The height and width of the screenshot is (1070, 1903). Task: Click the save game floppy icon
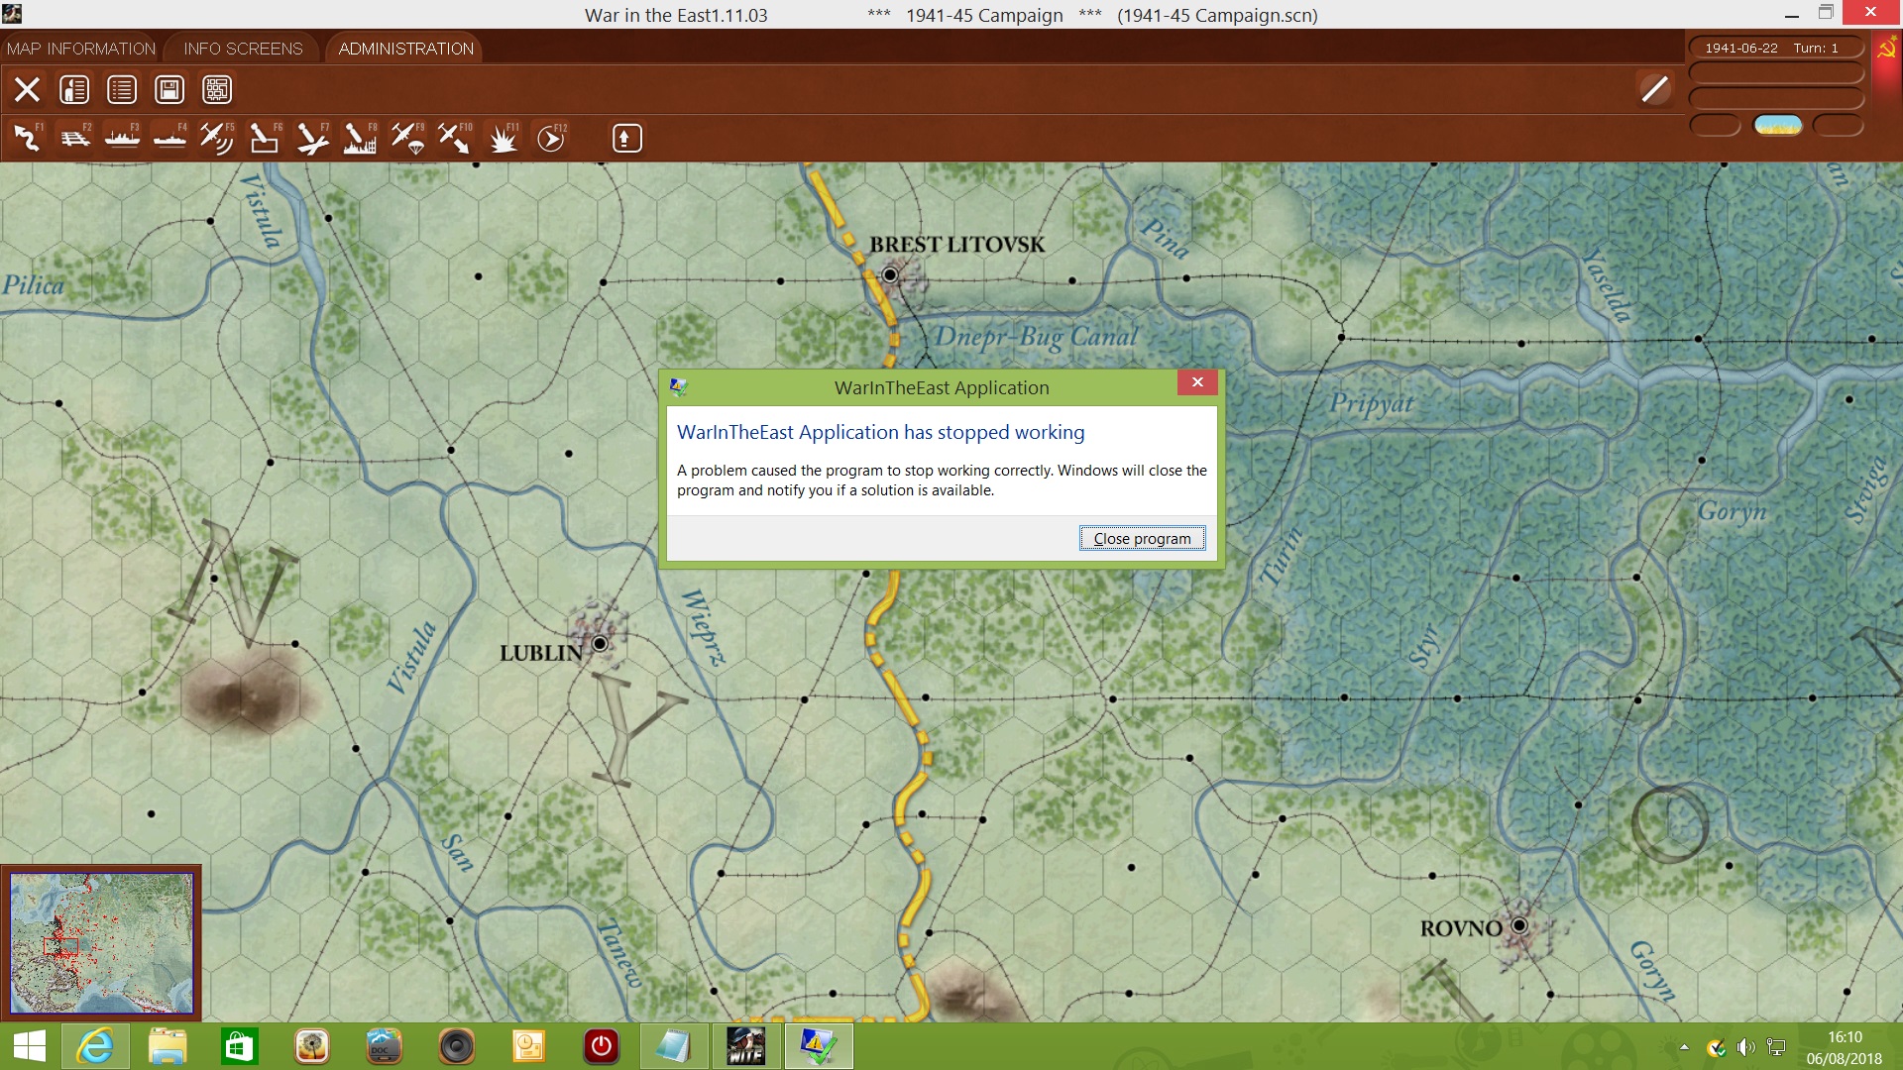169,90
